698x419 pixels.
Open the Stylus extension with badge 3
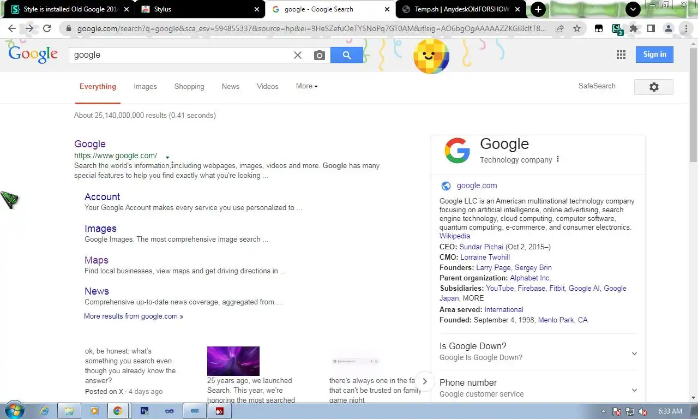(x=616, y=29)
